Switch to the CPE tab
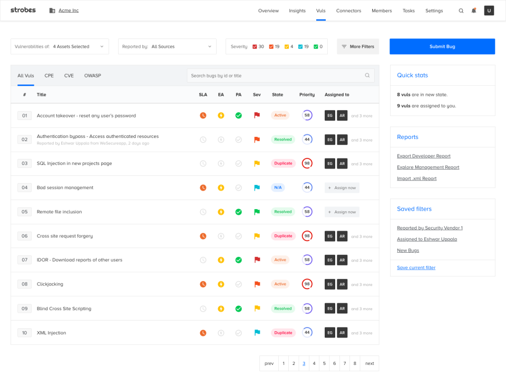 coord(49,75)
